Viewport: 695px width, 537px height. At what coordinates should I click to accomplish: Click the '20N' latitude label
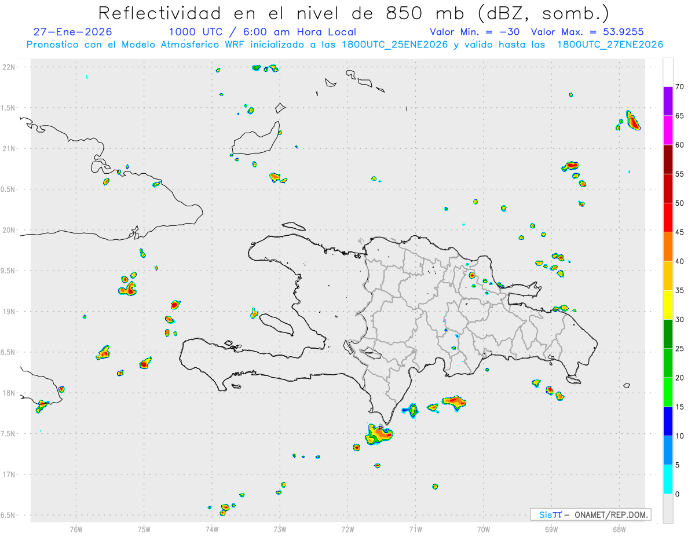[9, 230]
